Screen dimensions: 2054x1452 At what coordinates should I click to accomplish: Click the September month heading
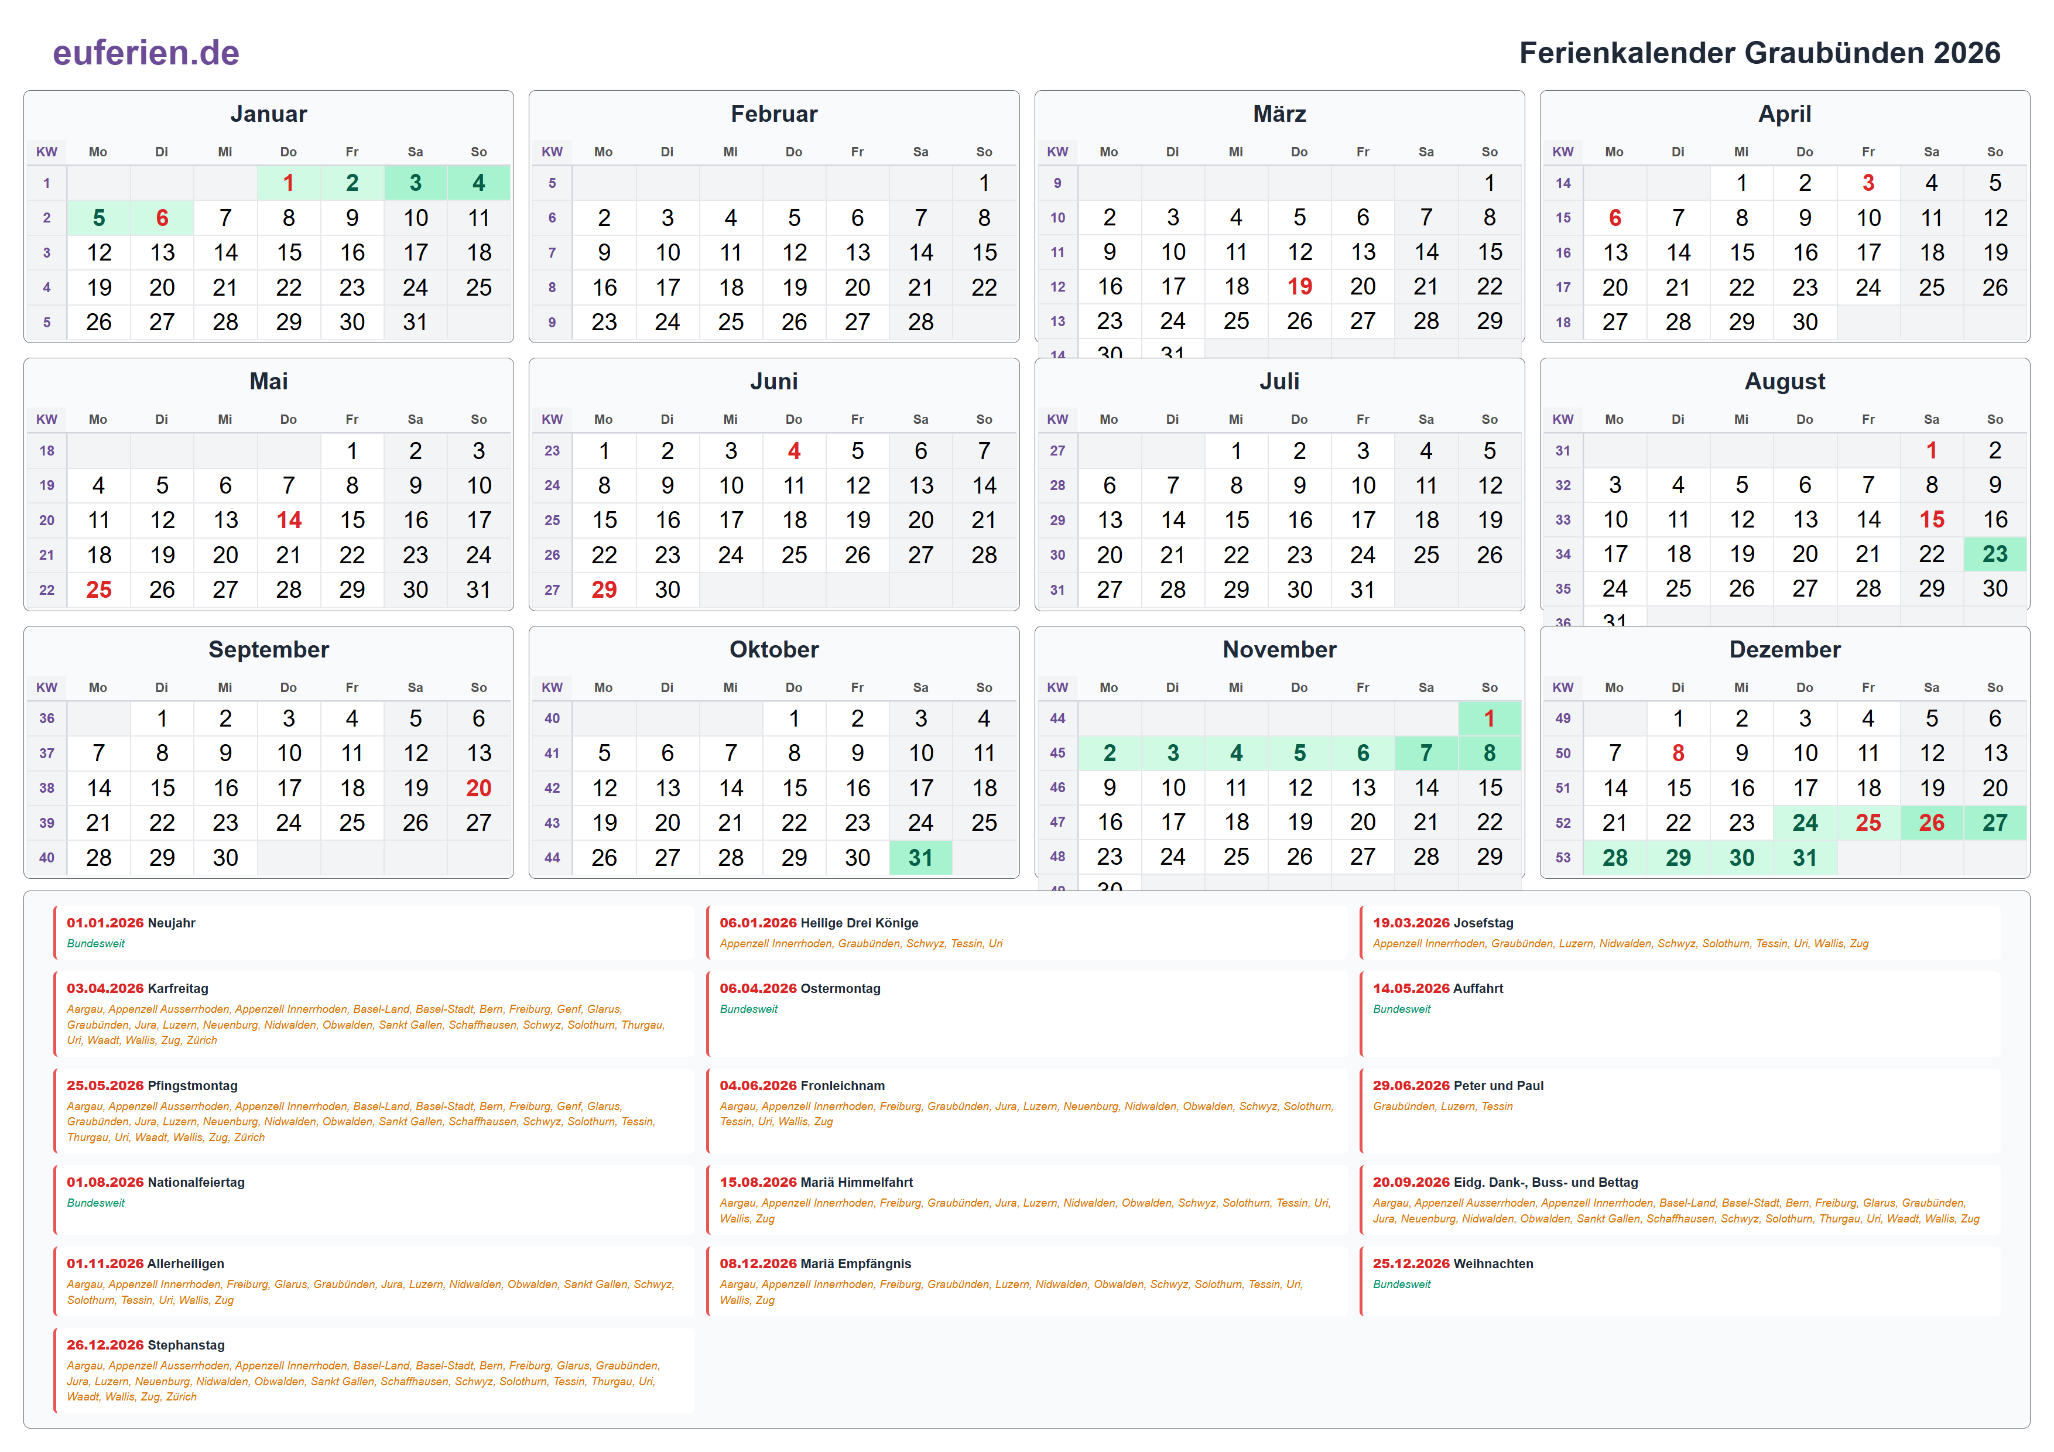tap(268, 649)
